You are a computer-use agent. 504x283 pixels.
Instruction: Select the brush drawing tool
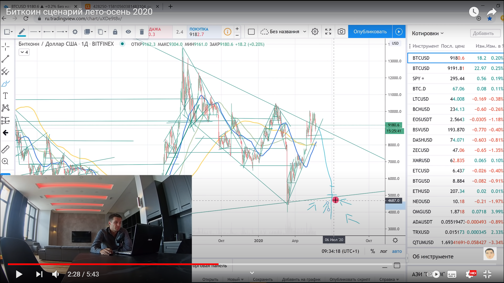pyautogui.click(x=5, y=84)
